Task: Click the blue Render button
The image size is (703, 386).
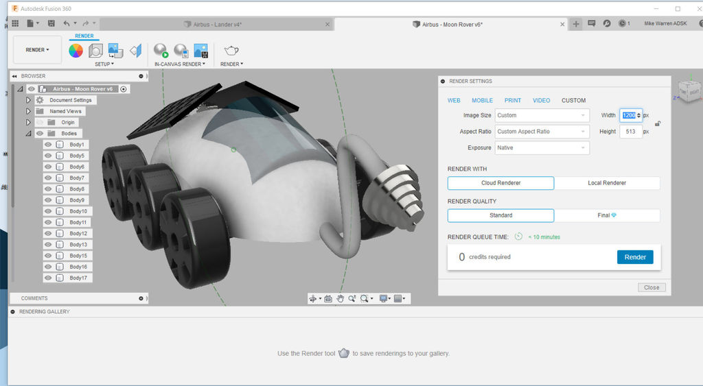Action: pos(635,257)
